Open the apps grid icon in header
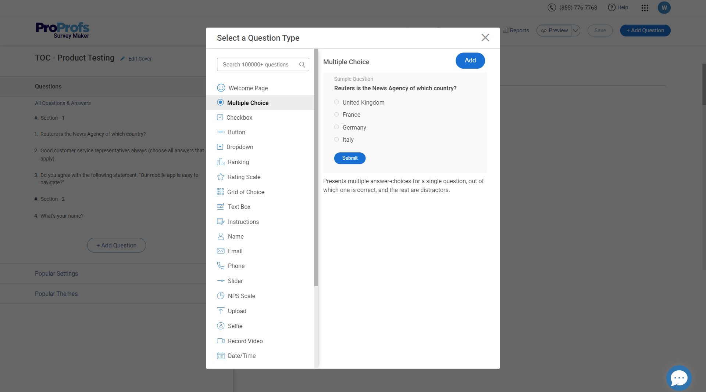The image size is (706, 392). point(645,8)
